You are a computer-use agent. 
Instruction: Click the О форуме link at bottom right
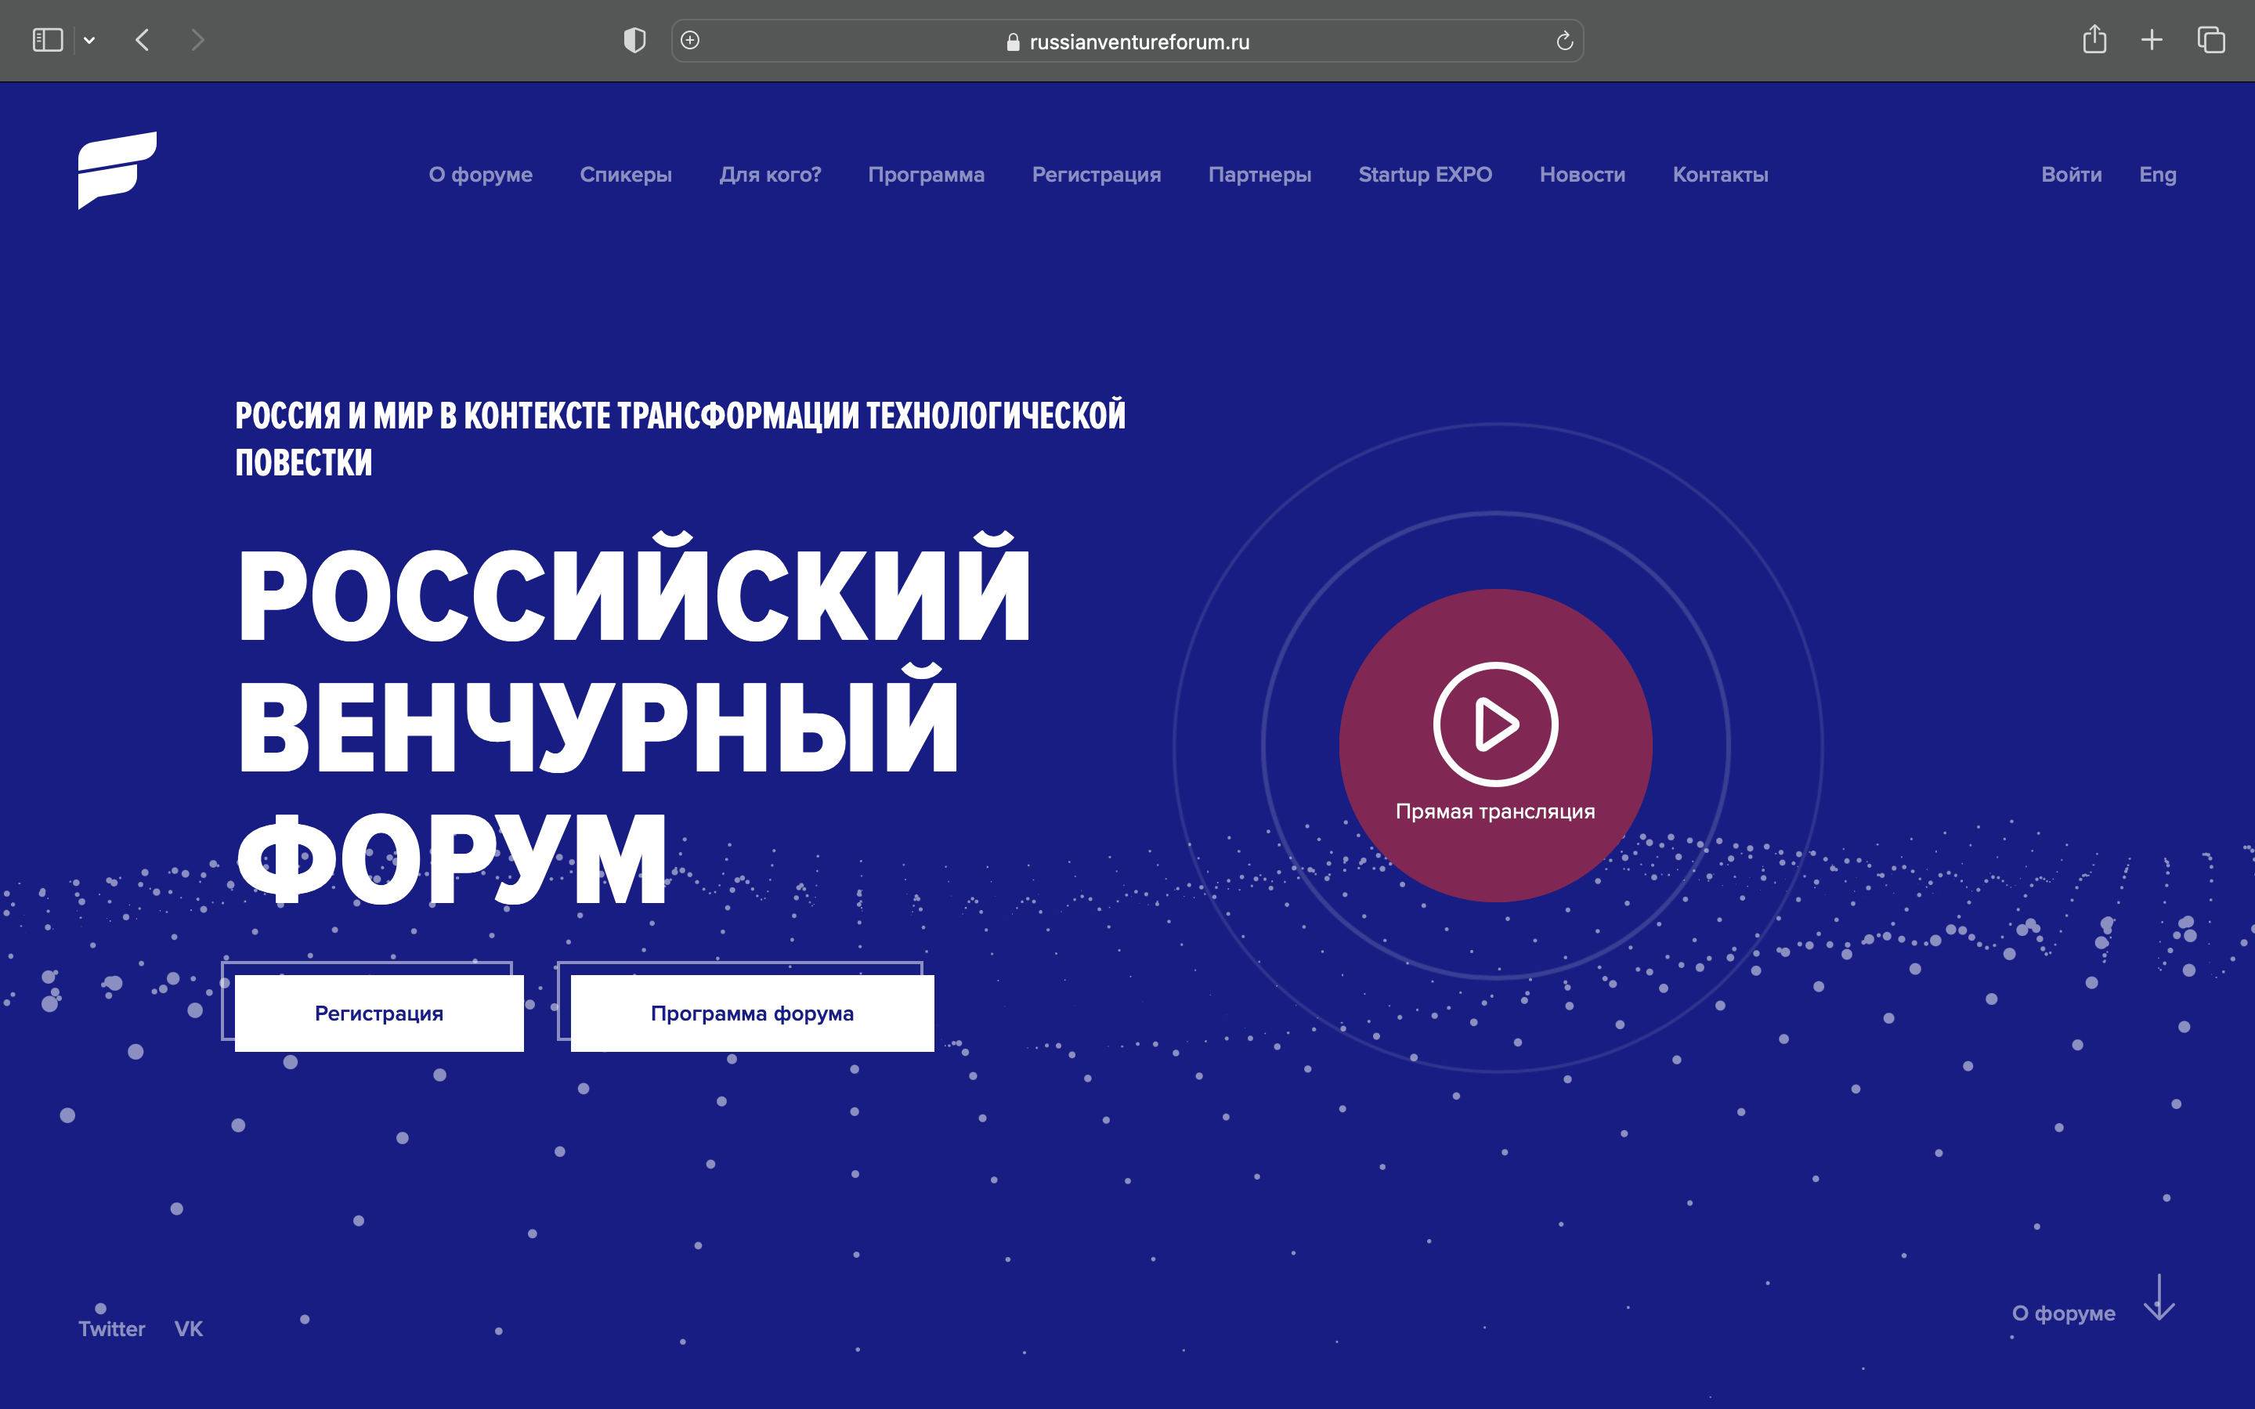tap(2063, 1313)
